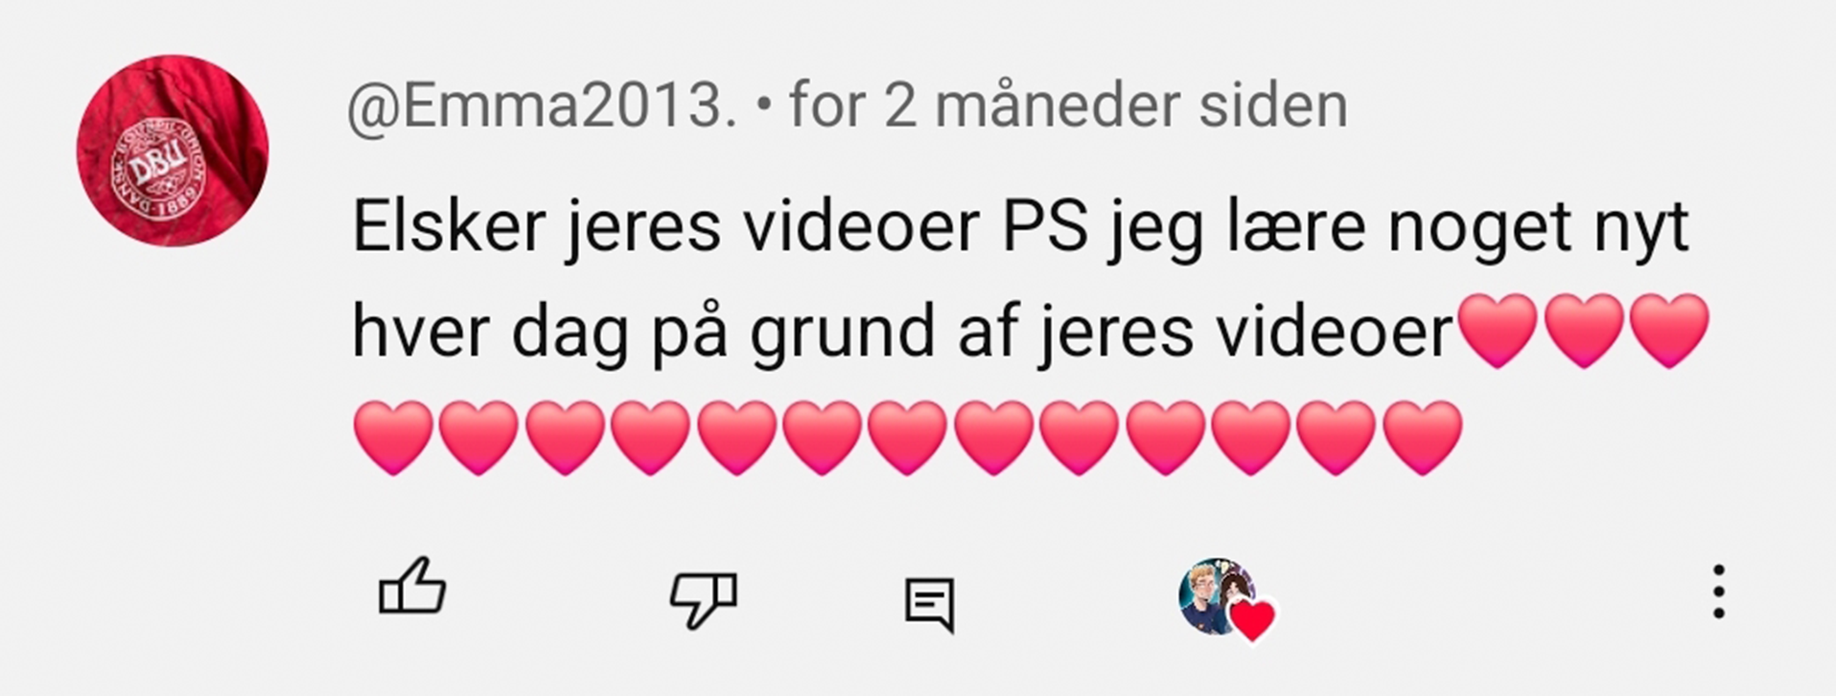Click the first heart emoji on the bottom row
Viewport: 1836px width, 696px height.
click(393, 438)
